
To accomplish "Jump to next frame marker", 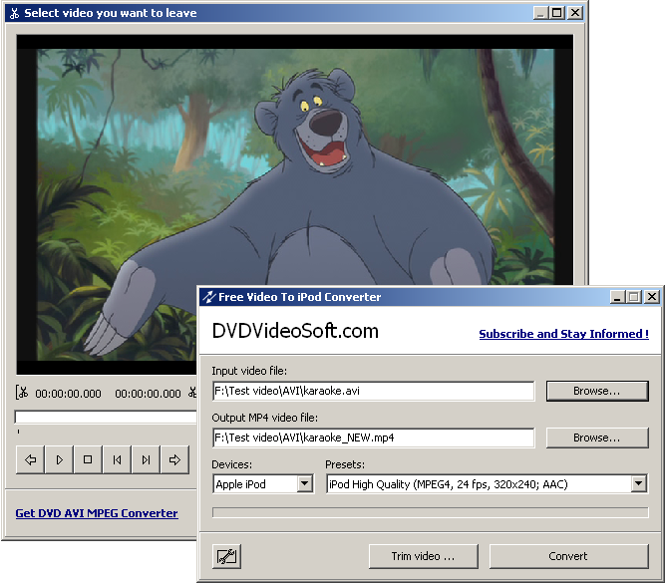I will click(146, 459).
